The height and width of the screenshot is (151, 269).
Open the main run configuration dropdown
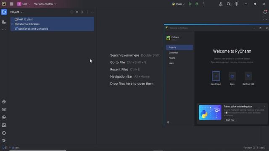[178, 4]
